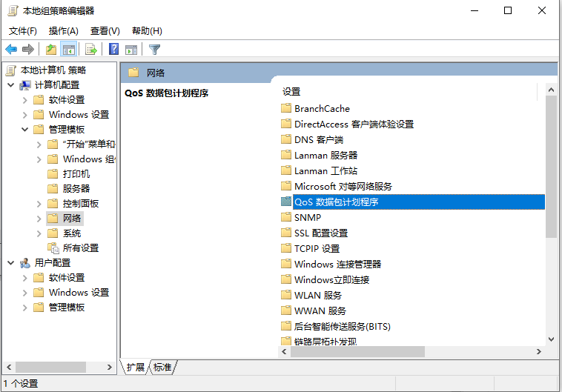Open the 文件(F) menu
The image size is (562, 392).
23,30
